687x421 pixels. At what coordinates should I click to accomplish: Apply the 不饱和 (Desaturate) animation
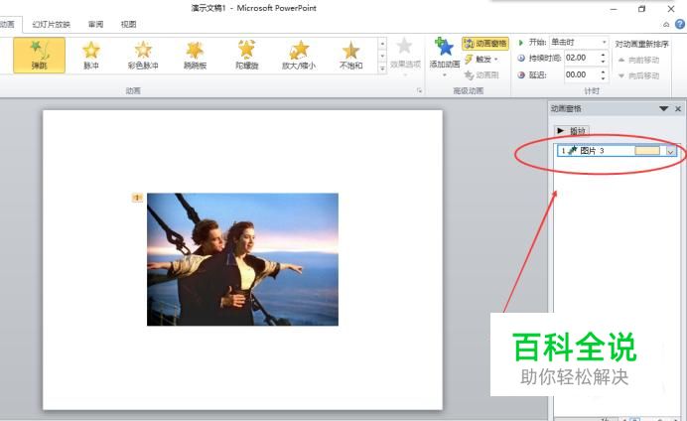point(351,55)
